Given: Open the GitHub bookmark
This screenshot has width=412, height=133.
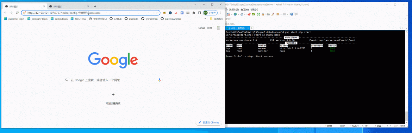Looking at the screenshot, I should click(116, 19).
